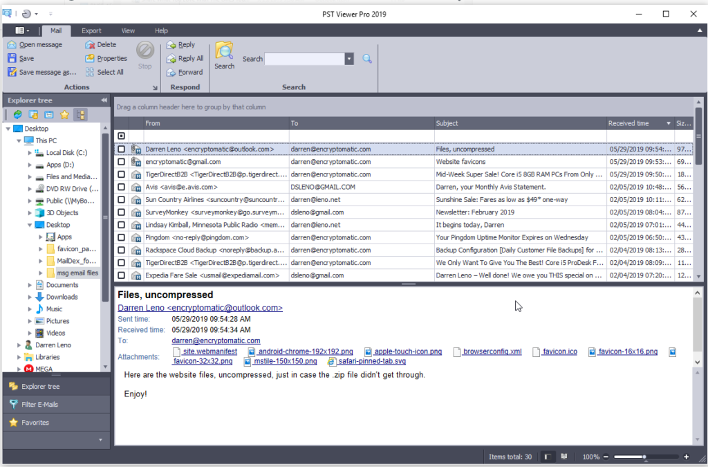The image size is (708, 467).
Task: Click the book view icon in the status bar
Action: (x=564, y=457)
